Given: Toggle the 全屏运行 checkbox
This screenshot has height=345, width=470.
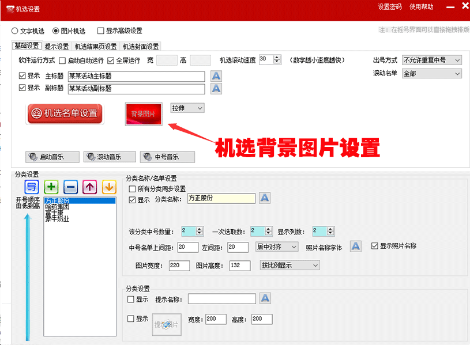Looking at the screenshot, I should 111,60.
